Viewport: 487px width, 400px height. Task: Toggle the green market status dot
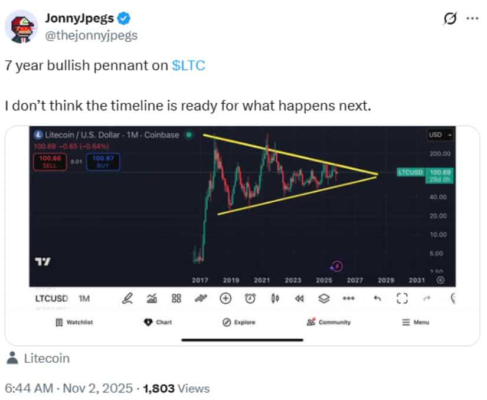[x=189, y=135]
